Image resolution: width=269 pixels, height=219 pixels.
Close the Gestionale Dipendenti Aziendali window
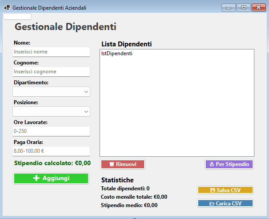[x=259, y=8]
